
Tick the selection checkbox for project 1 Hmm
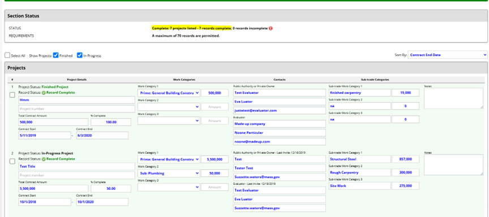coord(12,96)
